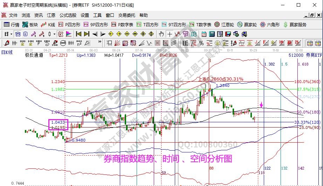Jump to first bar with skip-back arrow
This screenshot has width=323, height=186.
click(78, 34)
